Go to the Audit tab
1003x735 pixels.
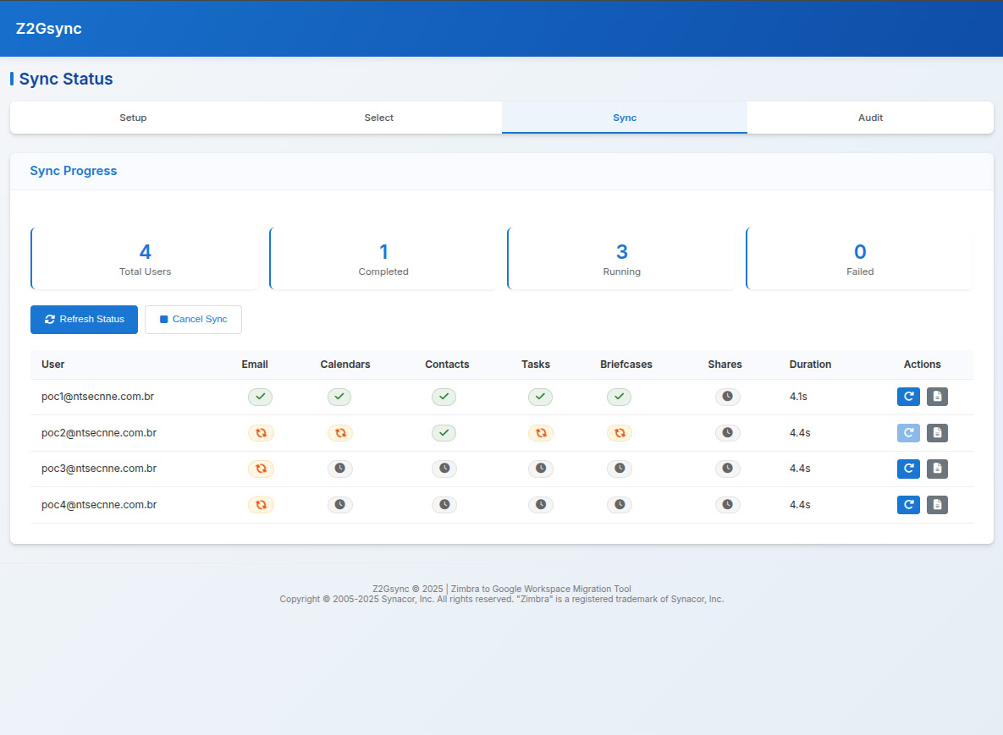(x=870, y=118)
